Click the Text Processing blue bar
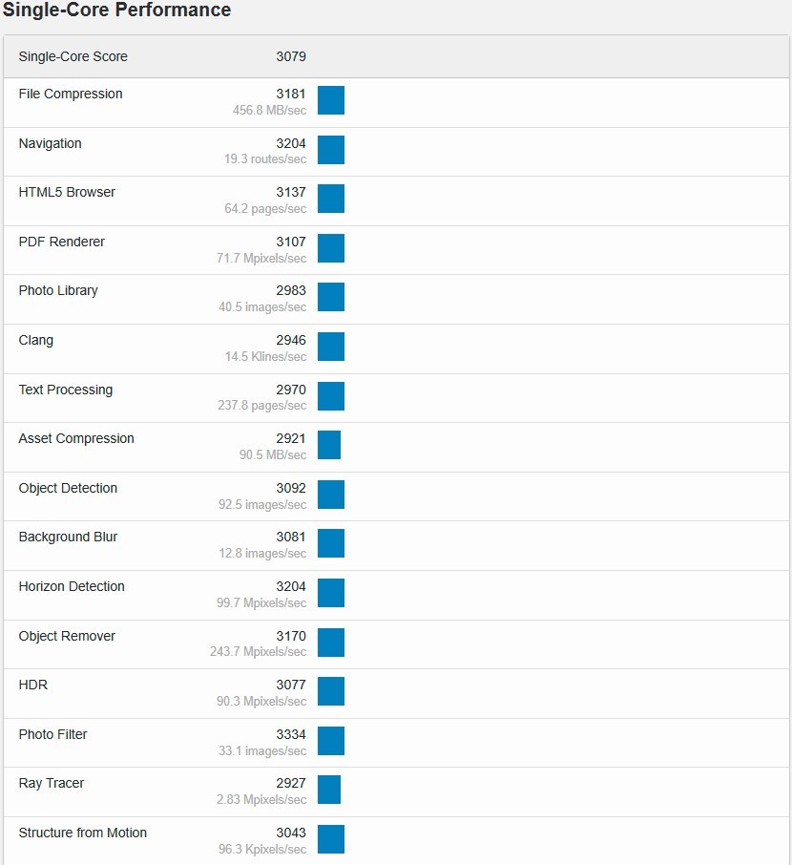 331,396
